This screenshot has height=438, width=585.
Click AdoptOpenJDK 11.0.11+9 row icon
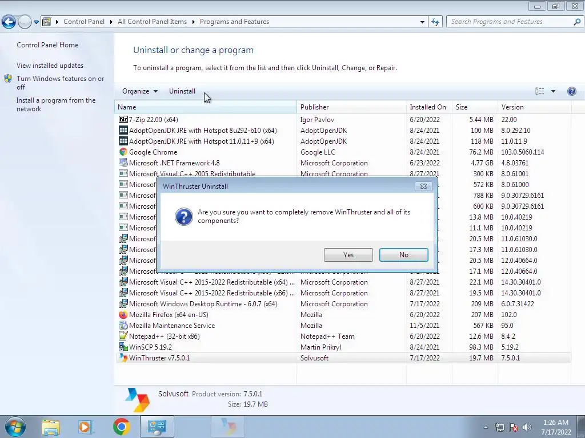(x=123, y=141)
